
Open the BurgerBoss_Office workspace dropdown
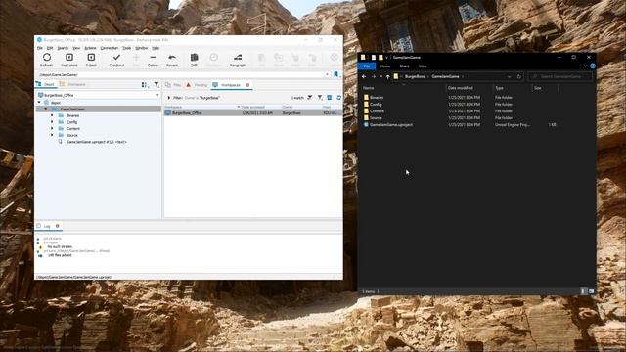tap(157, 95)
